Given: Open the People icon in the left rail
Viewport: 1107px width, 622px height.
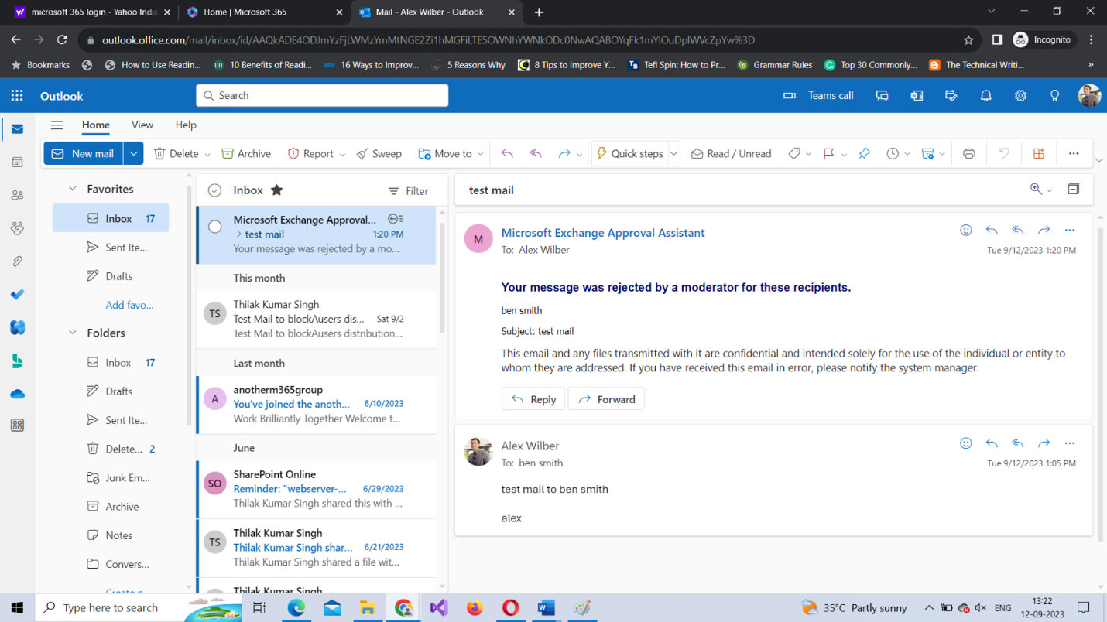Looking at the screenshot, I should [17, 196].
